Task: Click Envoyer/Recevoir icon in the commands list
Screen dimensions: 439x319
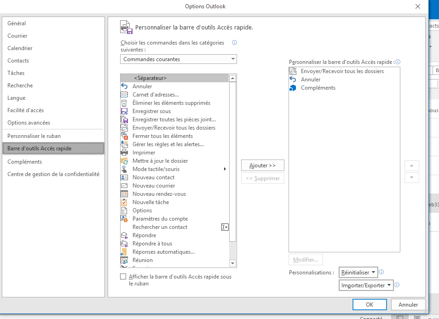Action: click(x=124, y=128)
